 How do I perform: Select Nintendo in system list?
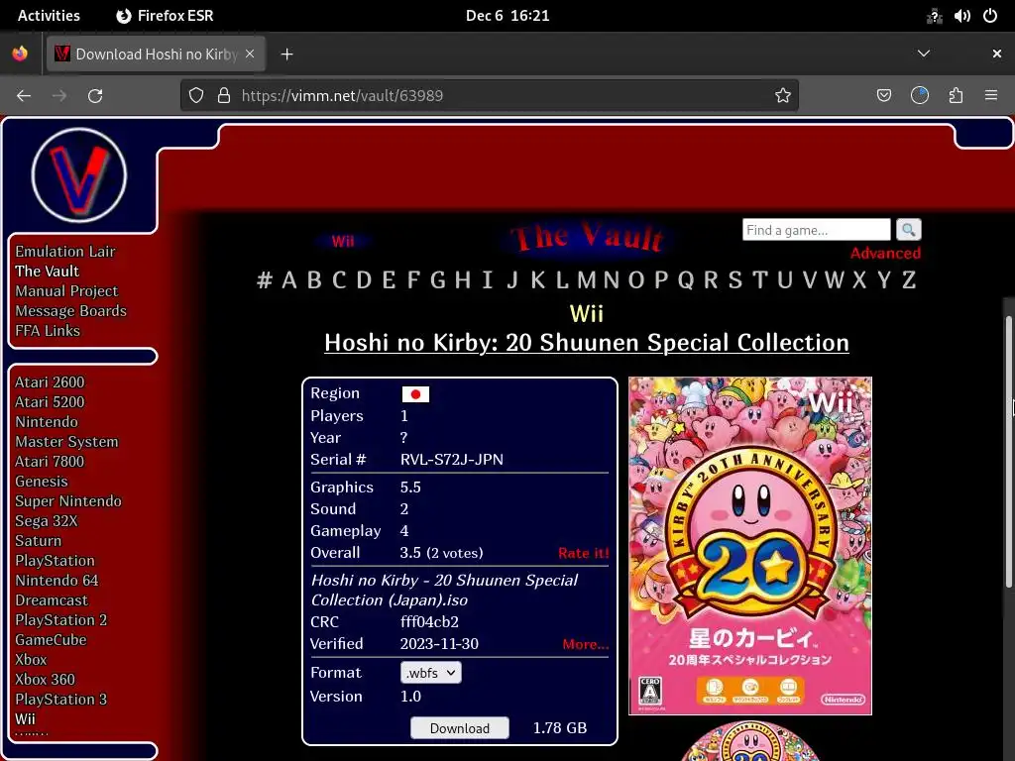[47, 422]
